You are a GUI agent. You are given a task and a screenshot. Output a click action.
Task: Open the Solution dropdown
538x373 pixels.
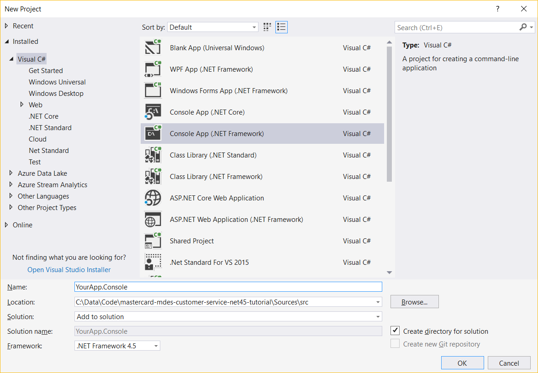pyautogui.click(x=228, y=317)
